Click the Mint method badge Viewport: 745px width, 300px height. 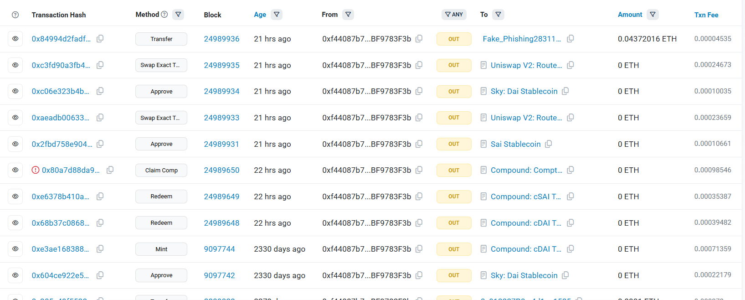161,249
